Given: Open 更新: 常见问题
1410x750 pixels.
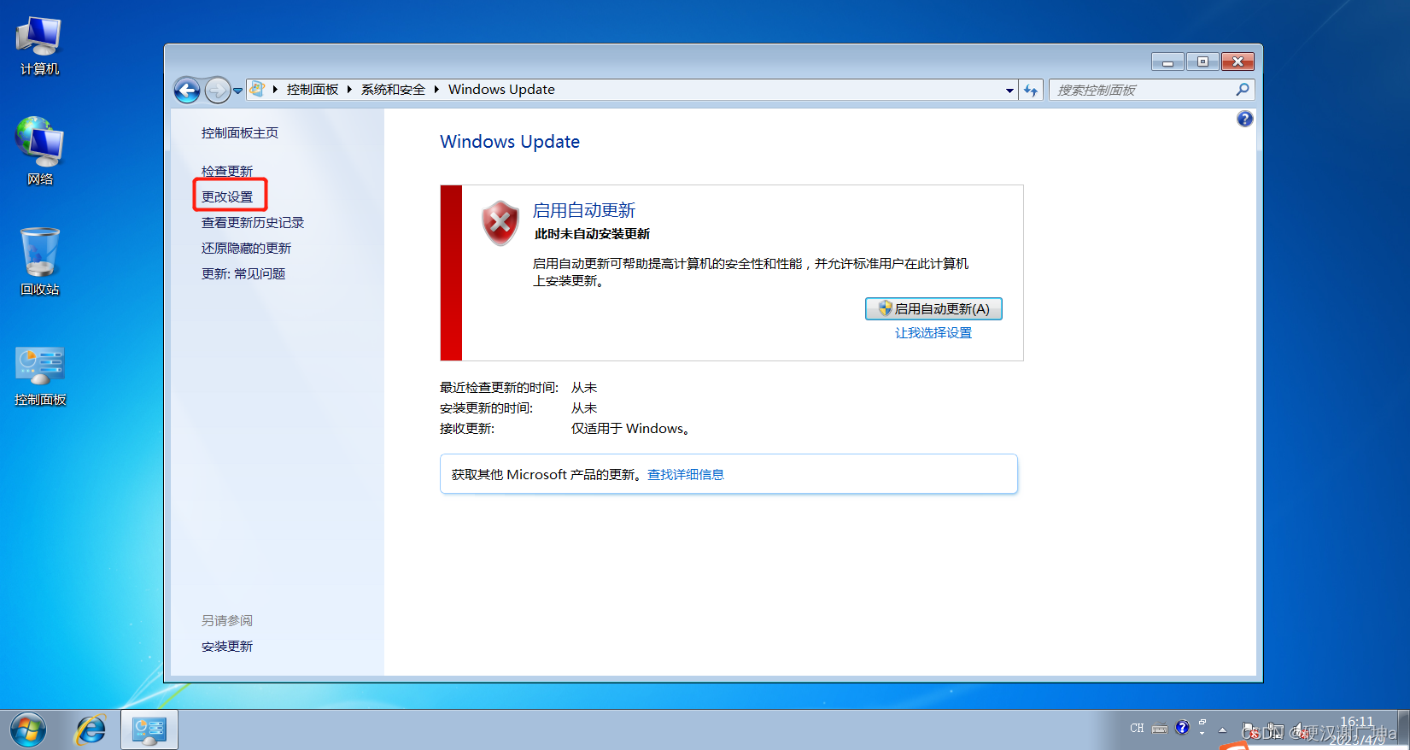Looking at the screenshot, I should pos(243,273).
